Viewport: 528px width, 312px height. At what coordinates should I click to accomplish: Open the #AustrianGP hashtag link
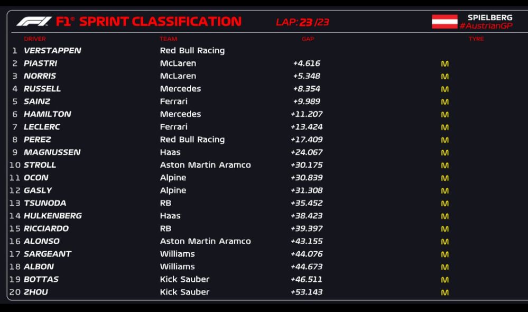486,26
